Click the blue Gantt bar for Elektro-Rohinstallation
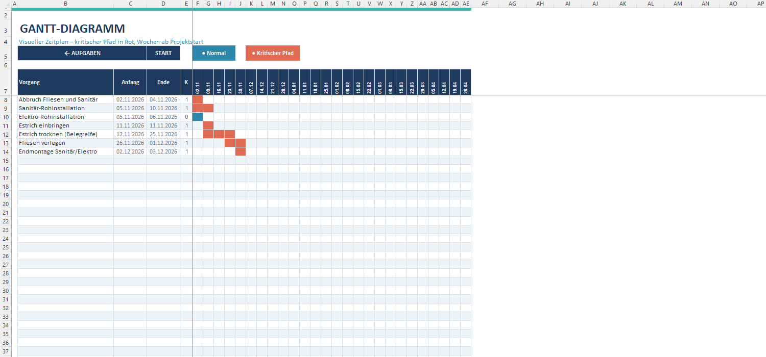 point(198,117)
